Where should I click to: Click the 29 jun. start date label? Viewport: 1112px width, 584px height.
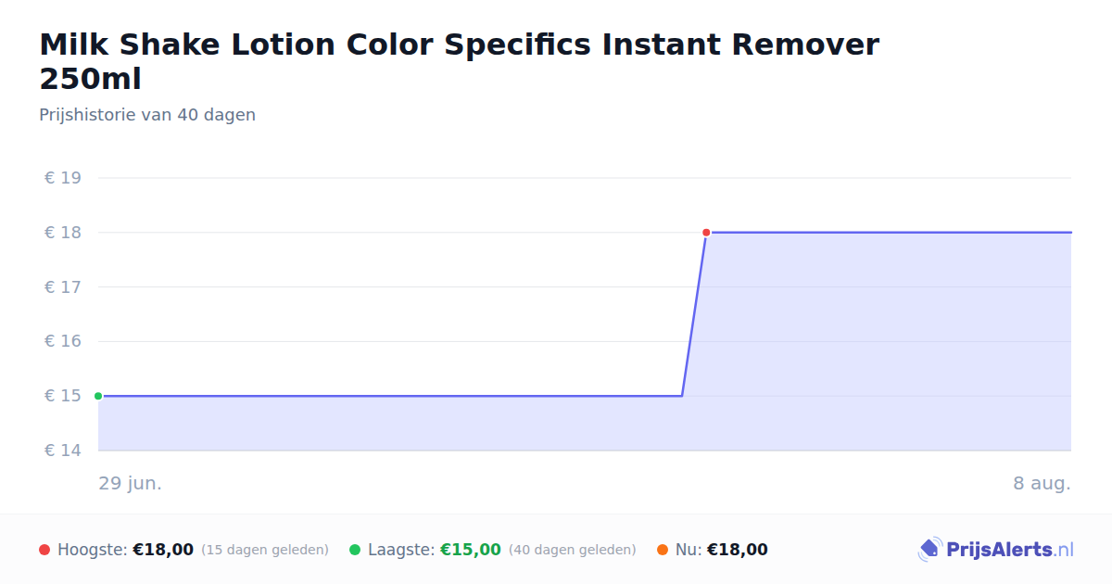coord(131,483)
